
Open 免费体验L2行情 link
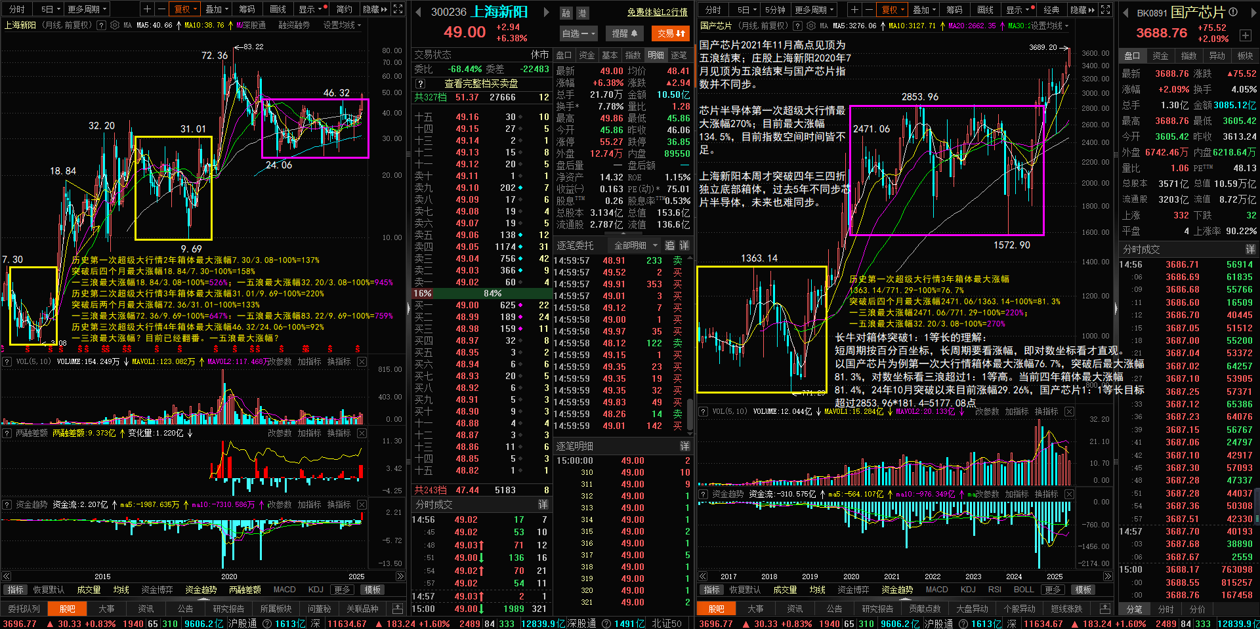657,12
